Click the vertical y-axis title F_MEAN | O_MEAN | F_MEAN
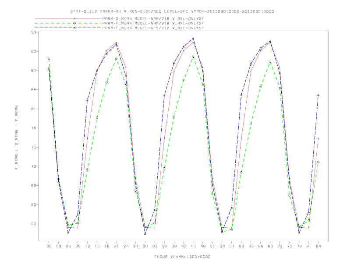Screen dimensions: 347x268 pyautogui.click(x=17, y=138)
